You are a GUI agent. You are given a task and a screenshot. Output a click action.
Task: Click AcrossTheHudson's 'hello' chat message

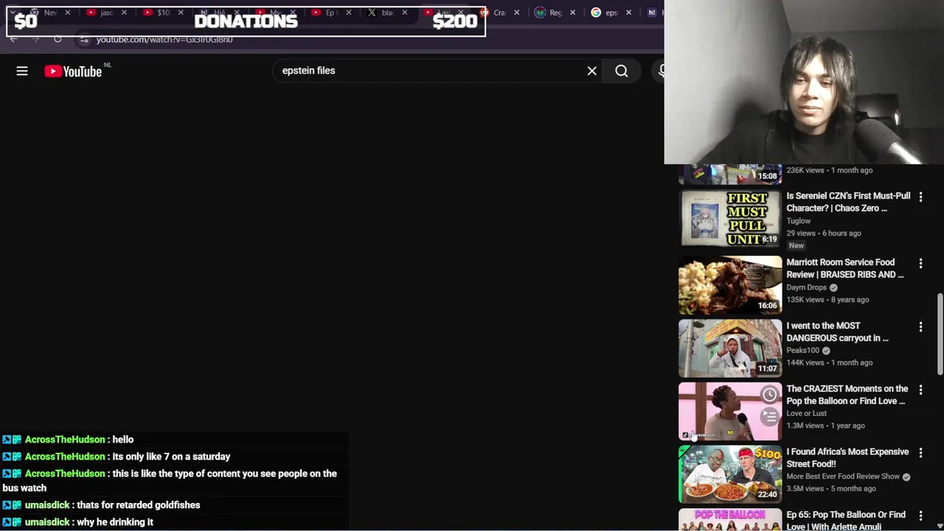123,440
